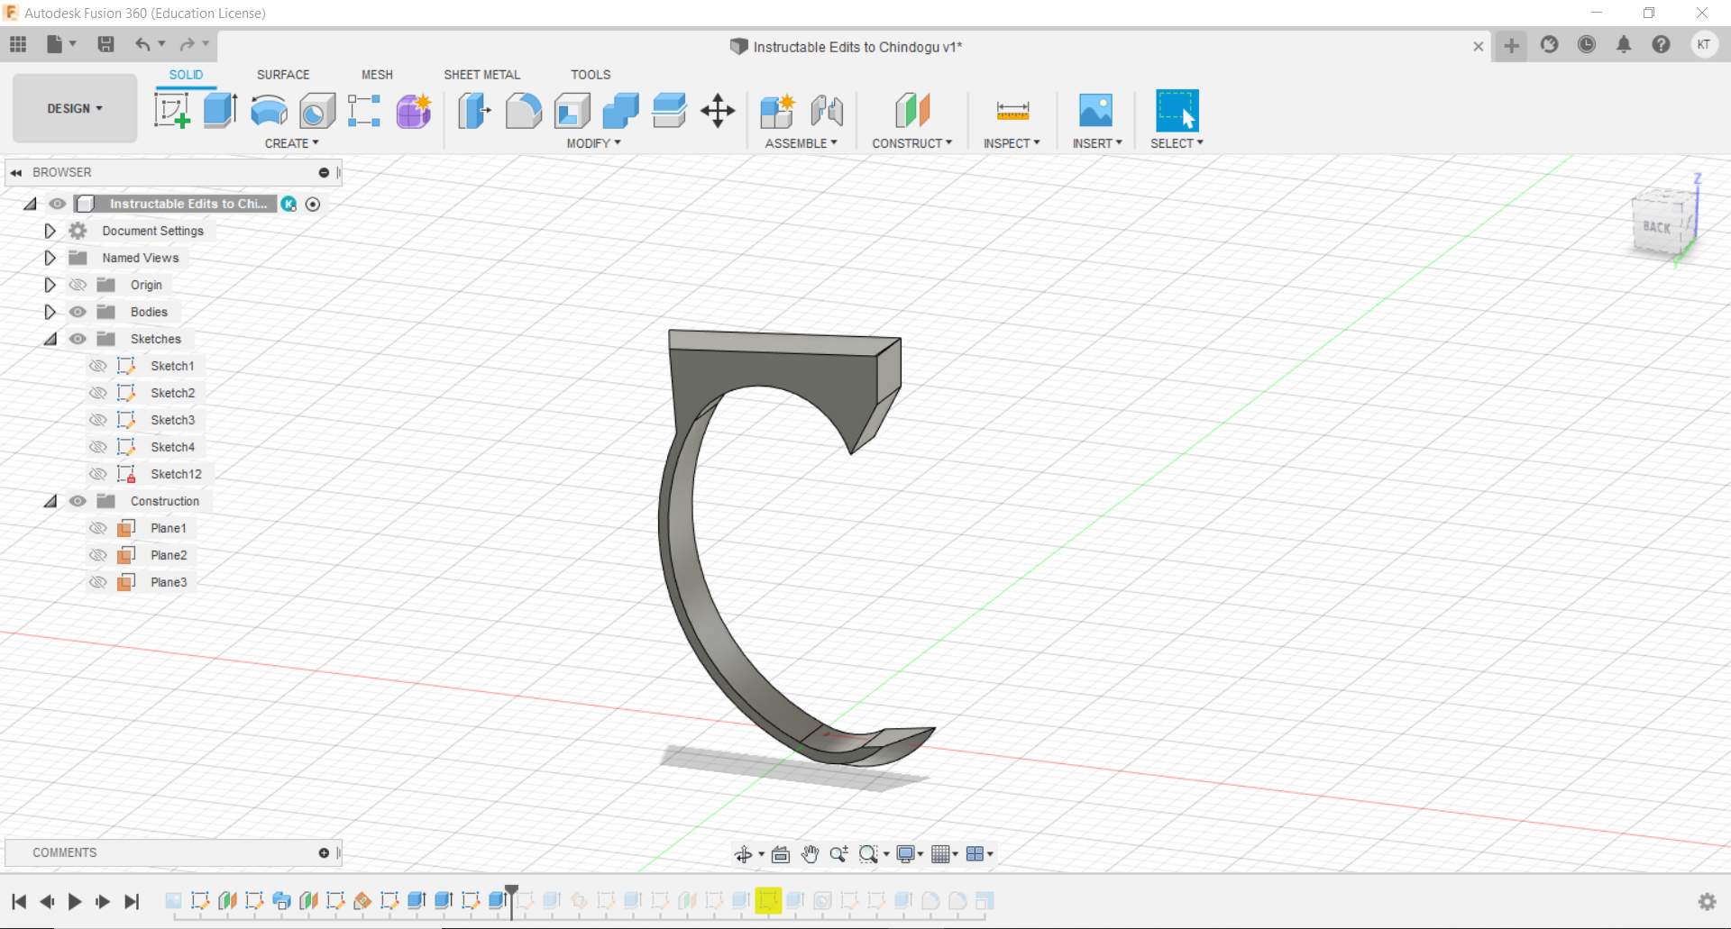The image size is (1731, 929).
Task: Choose the Fillet tool in Modify
Action: [x=523, y=111]
